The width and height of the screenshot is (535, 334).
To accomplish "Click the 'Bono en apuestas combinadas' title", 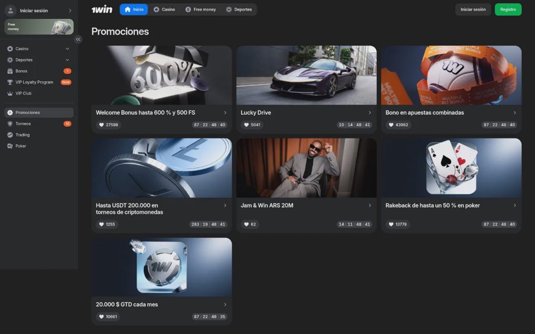I will tap(425, 112).
